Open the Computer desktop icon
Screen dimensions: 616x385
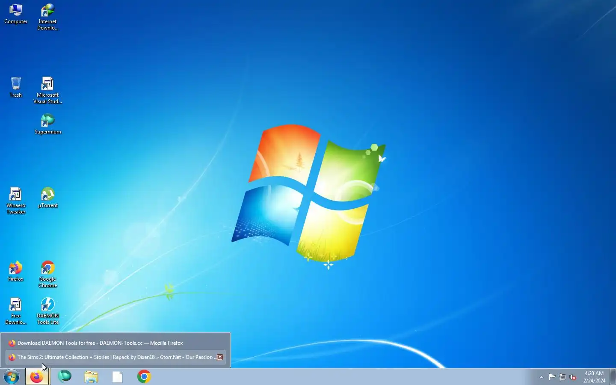click(16, 14)
